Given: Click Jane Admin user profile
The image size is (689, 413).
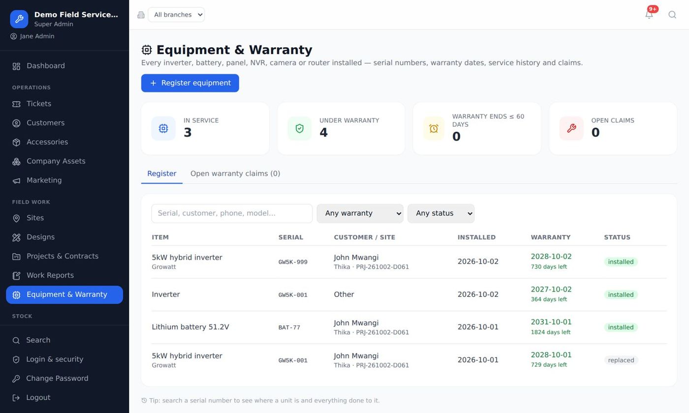Looking at the screenshot, I should coord(32,36).
